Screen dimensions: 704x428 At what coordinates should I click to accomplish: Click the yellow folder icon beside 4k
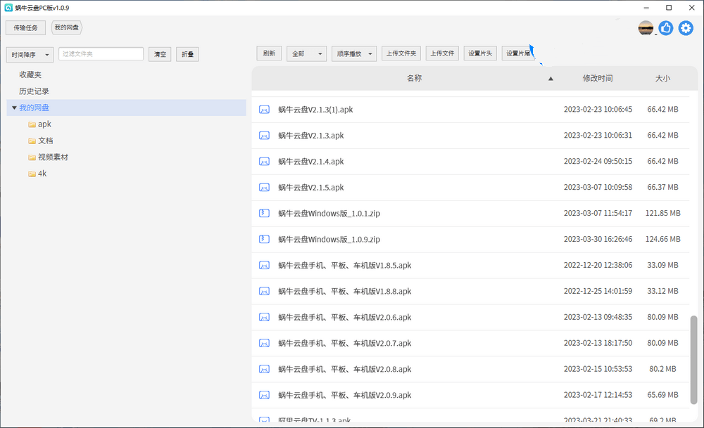coord(32,174)
